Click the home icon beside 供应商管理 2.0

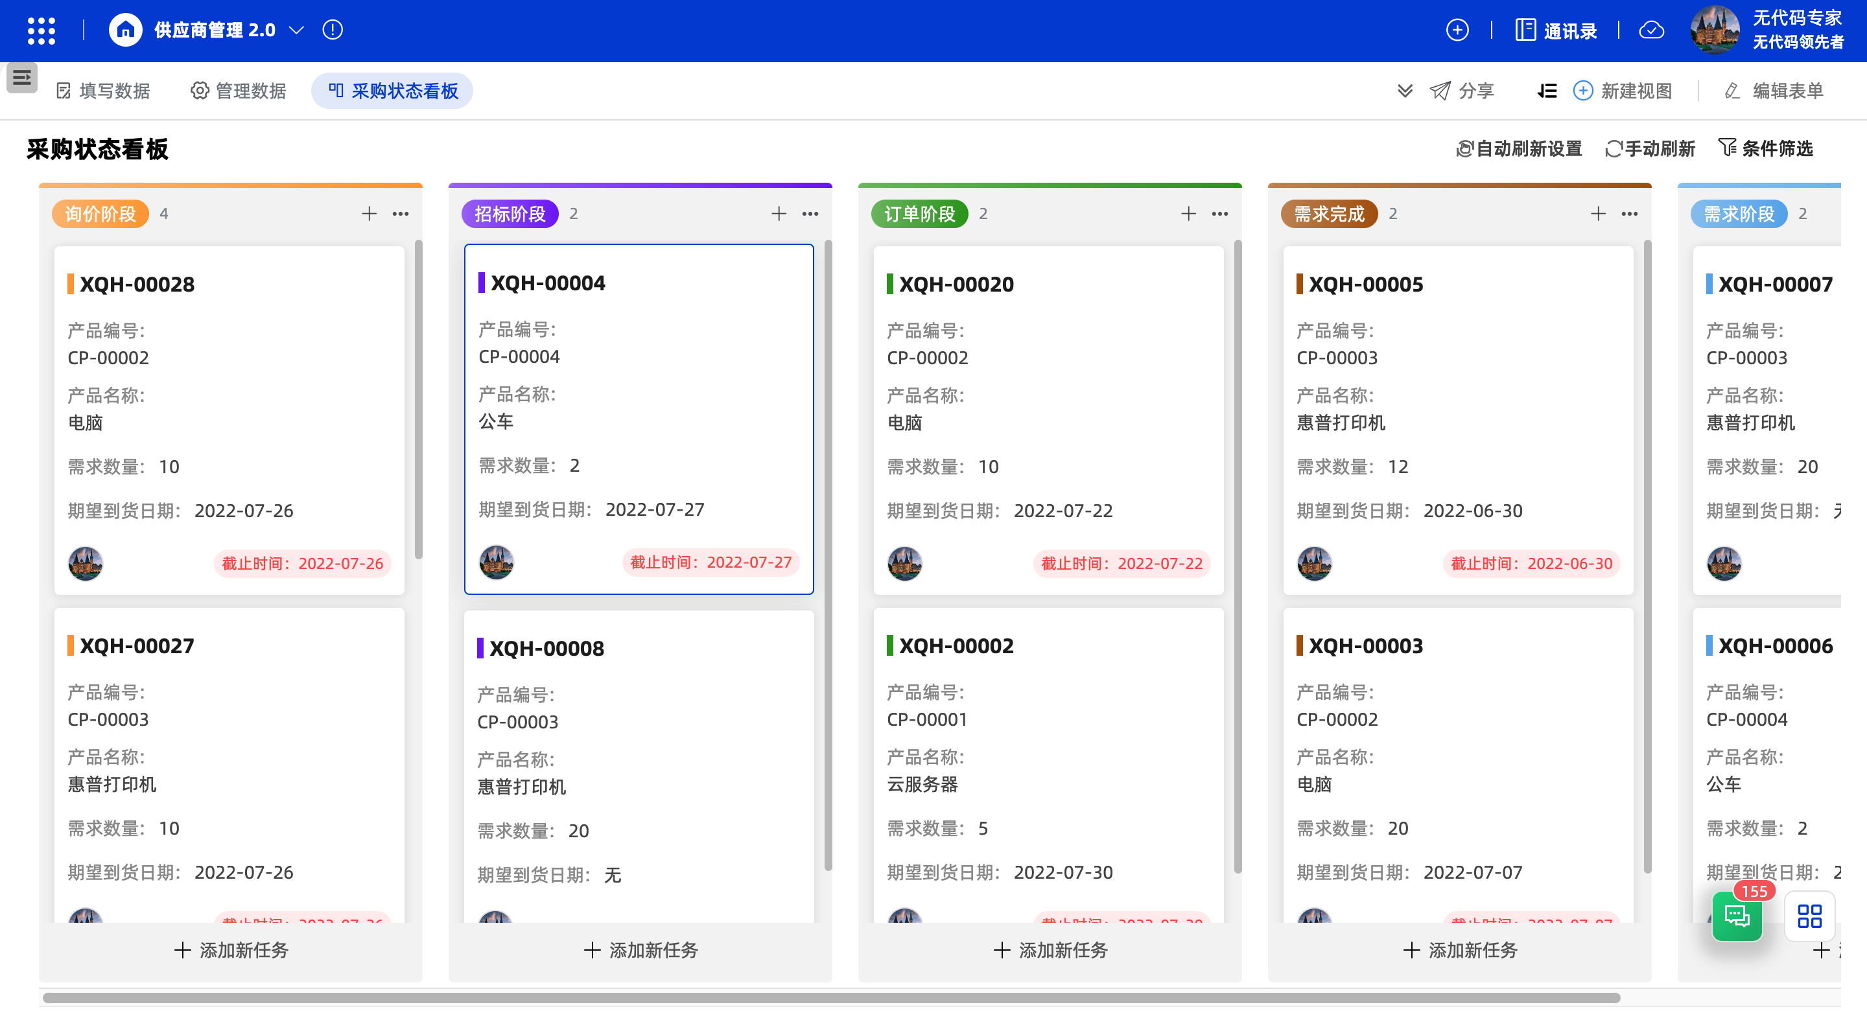(124, 30)
